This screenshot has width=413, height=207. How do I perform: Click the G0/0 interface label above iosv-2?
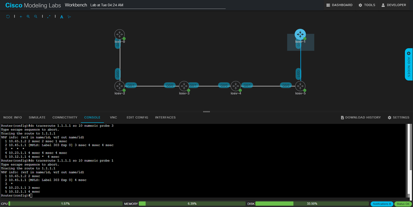(118, 74)
